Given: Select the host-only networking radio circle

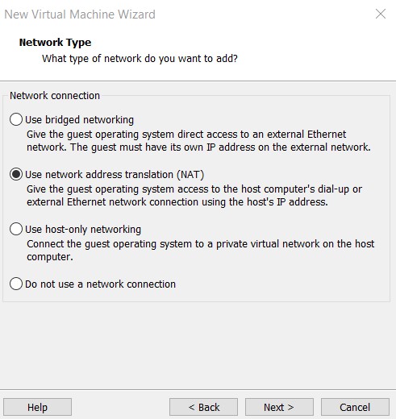Looking at the screenshot, I should 16,229.
